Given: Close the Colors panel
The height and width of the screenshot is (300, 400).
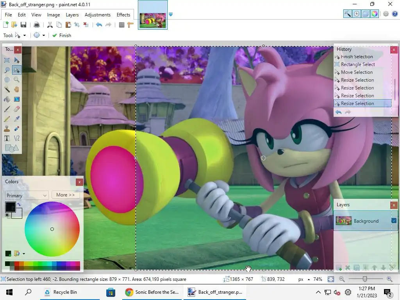Looking at the screenshot, I should click(x=79, y=182).
